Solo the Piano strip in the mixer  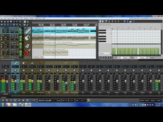pyautogui.click(x=18, y=78)
